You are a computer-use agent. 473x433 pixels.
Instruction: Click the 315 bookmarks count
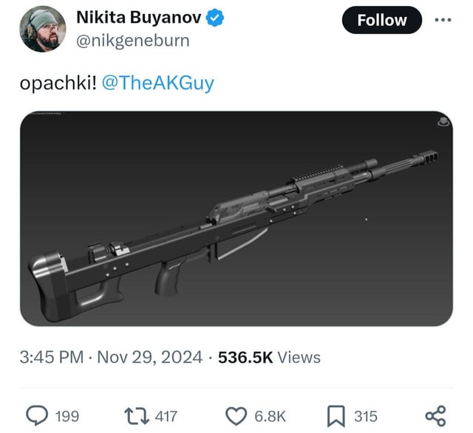[x=366, y=417]
